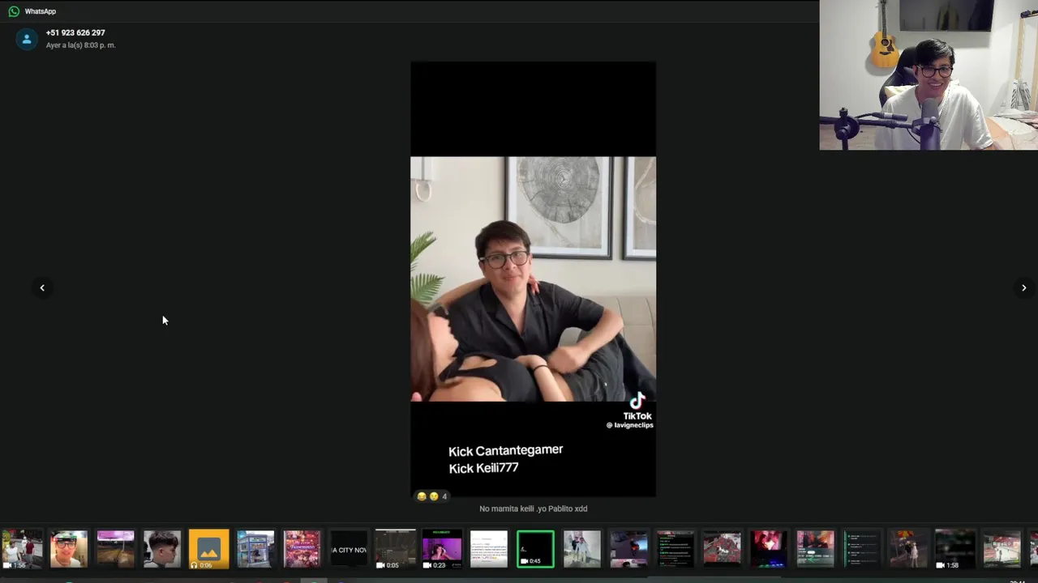
Task: Open the 0:23 purple streamer video thumbnail
Action: point(442,549)
